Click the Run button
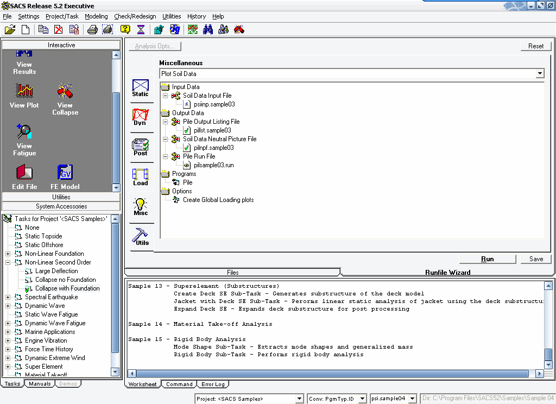This screenshot has width=556, height=404. pos(488,259)
